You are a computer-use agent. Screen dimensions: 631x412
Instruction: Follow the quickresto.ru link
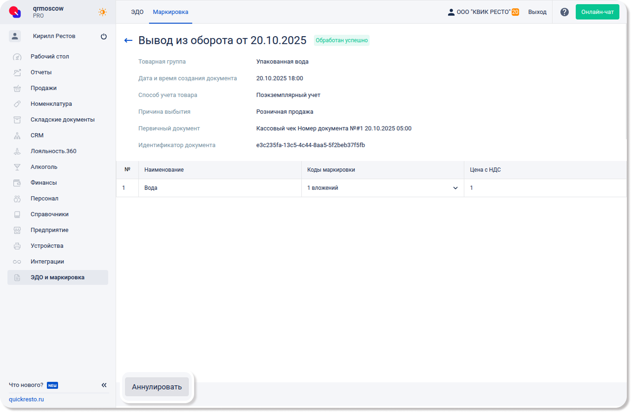click(x=26, y=399)
